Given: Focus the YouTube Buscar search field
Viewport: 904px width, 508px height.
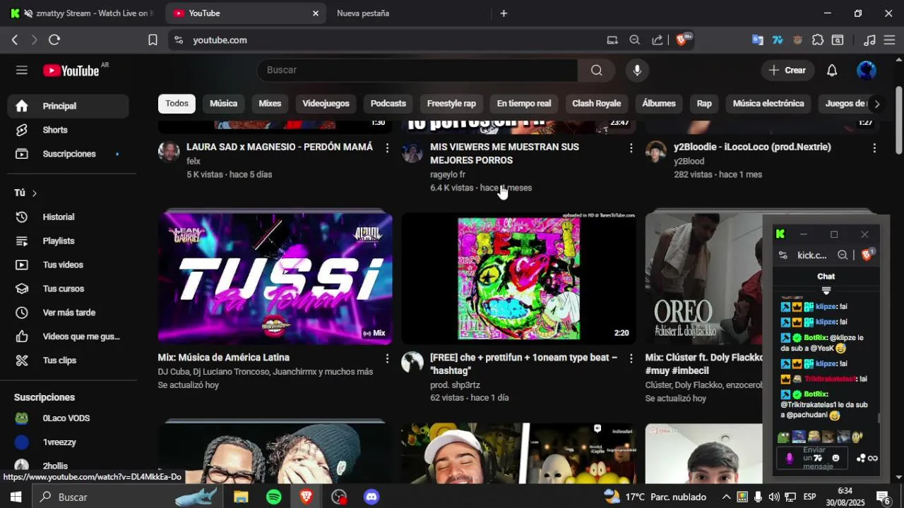Looking at the screenshot, I should pyautogui.click(x=417, y=70).
